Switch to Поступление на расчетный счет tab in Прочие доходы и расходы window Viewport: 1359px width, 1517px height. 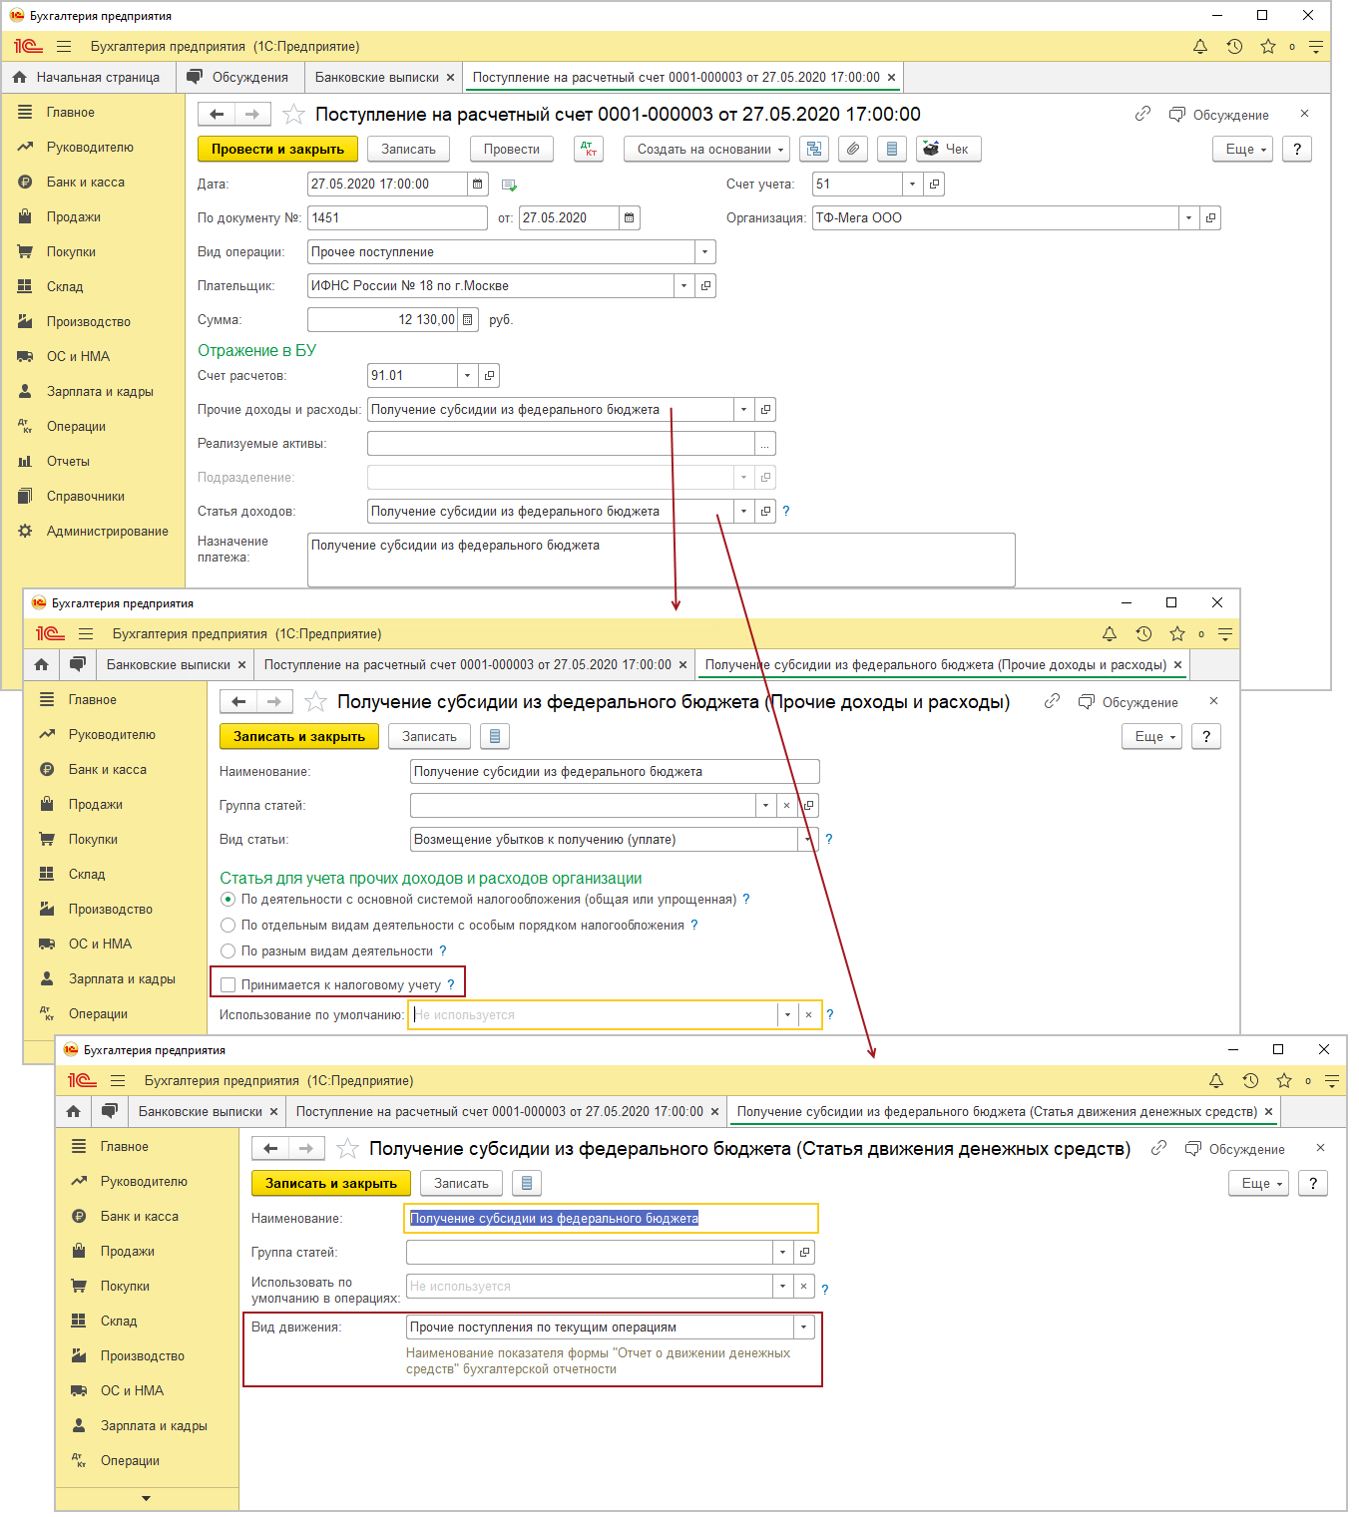(x=468, y=665)
